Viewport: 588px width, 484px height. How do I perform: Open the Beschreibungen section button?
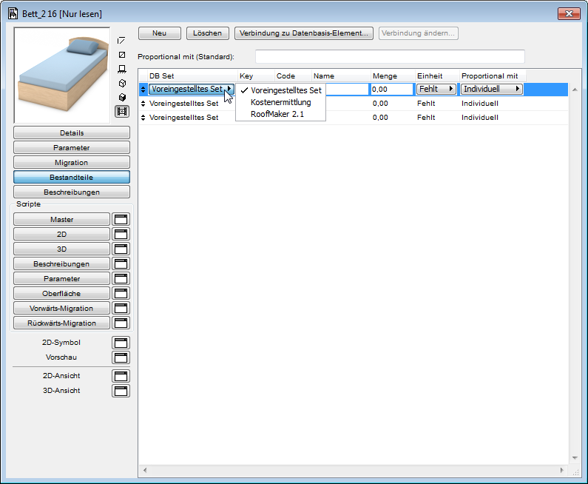click(x=72, y=192)
